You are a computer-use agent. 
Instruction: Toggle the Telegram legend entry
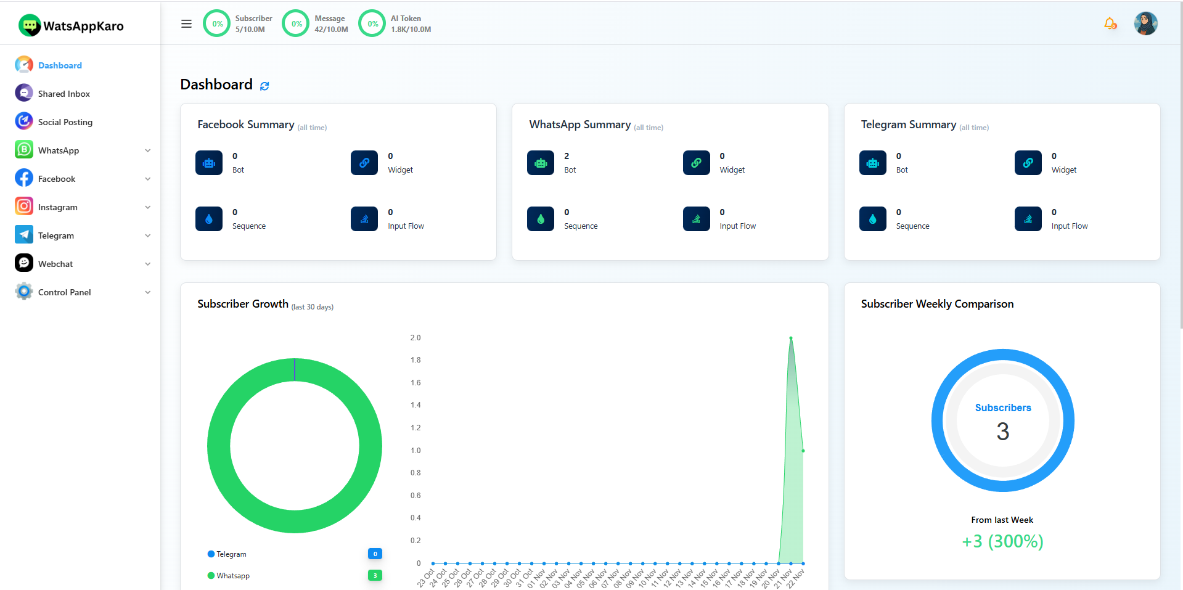click(227, 554)
